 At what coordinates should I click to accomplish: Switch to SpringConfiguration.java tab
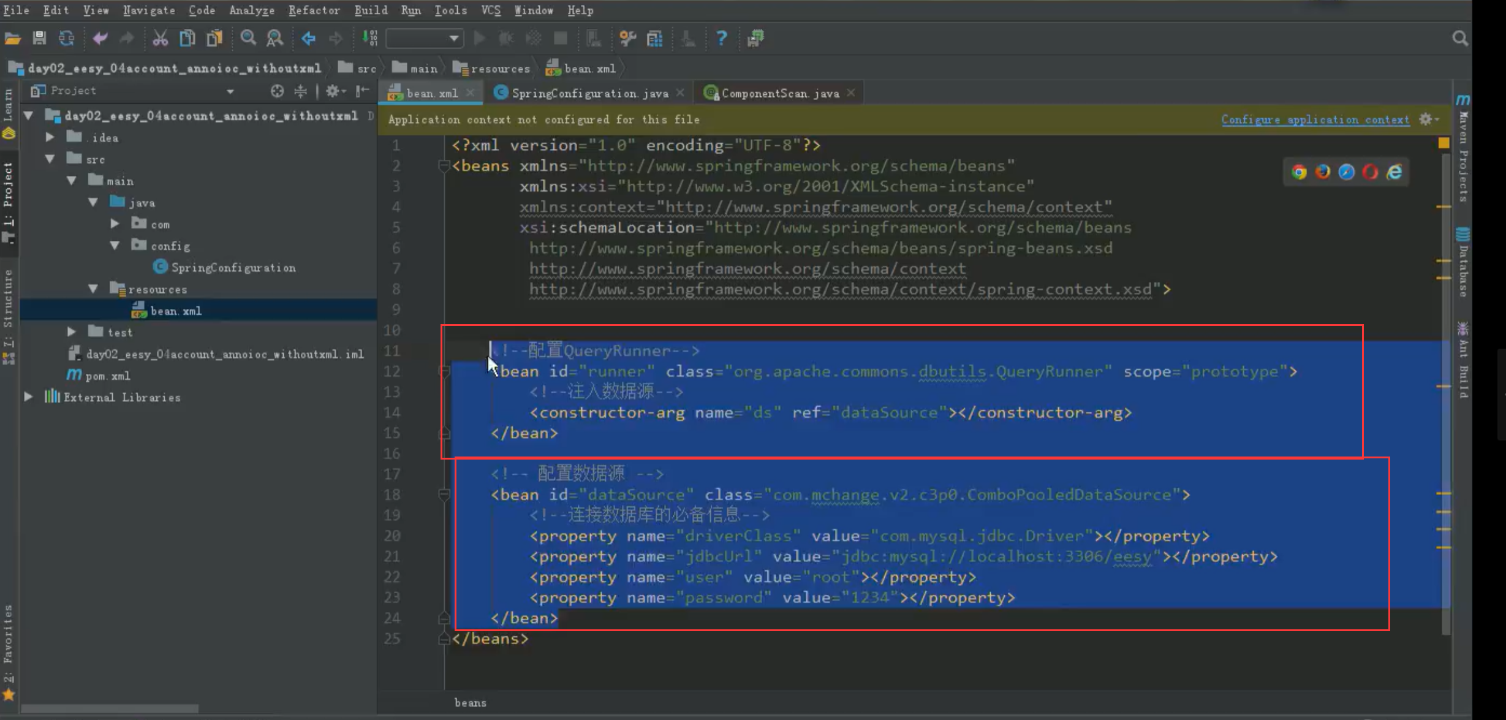[x=589, y=93]
